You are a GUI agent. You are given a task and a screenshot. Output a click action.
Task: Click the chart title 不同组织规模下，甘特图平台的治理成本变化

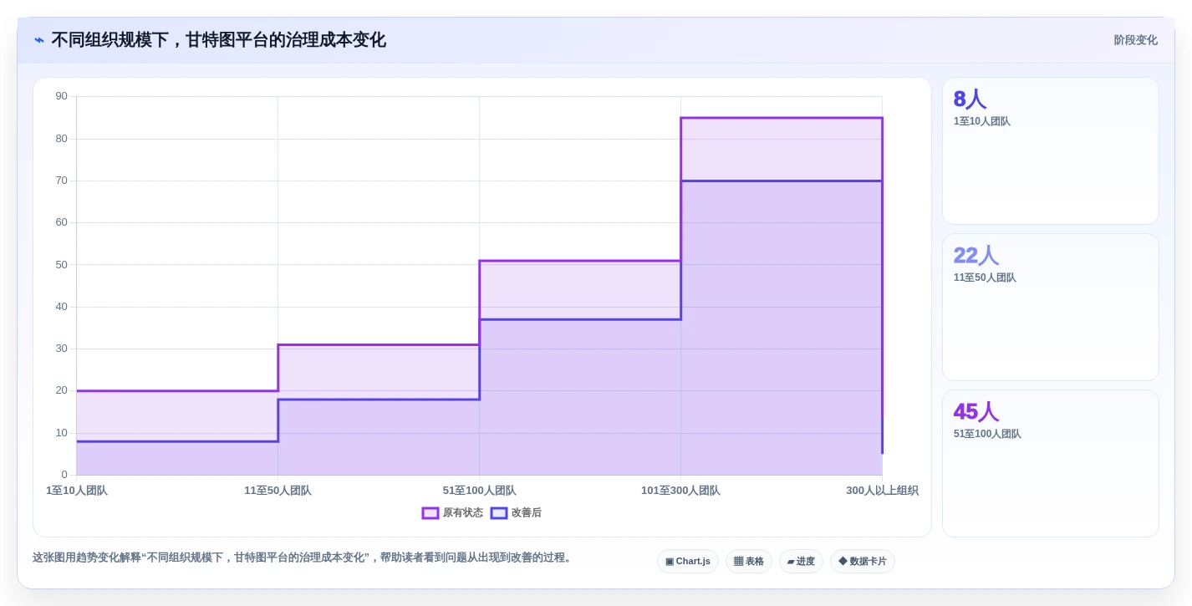(219, 40)
